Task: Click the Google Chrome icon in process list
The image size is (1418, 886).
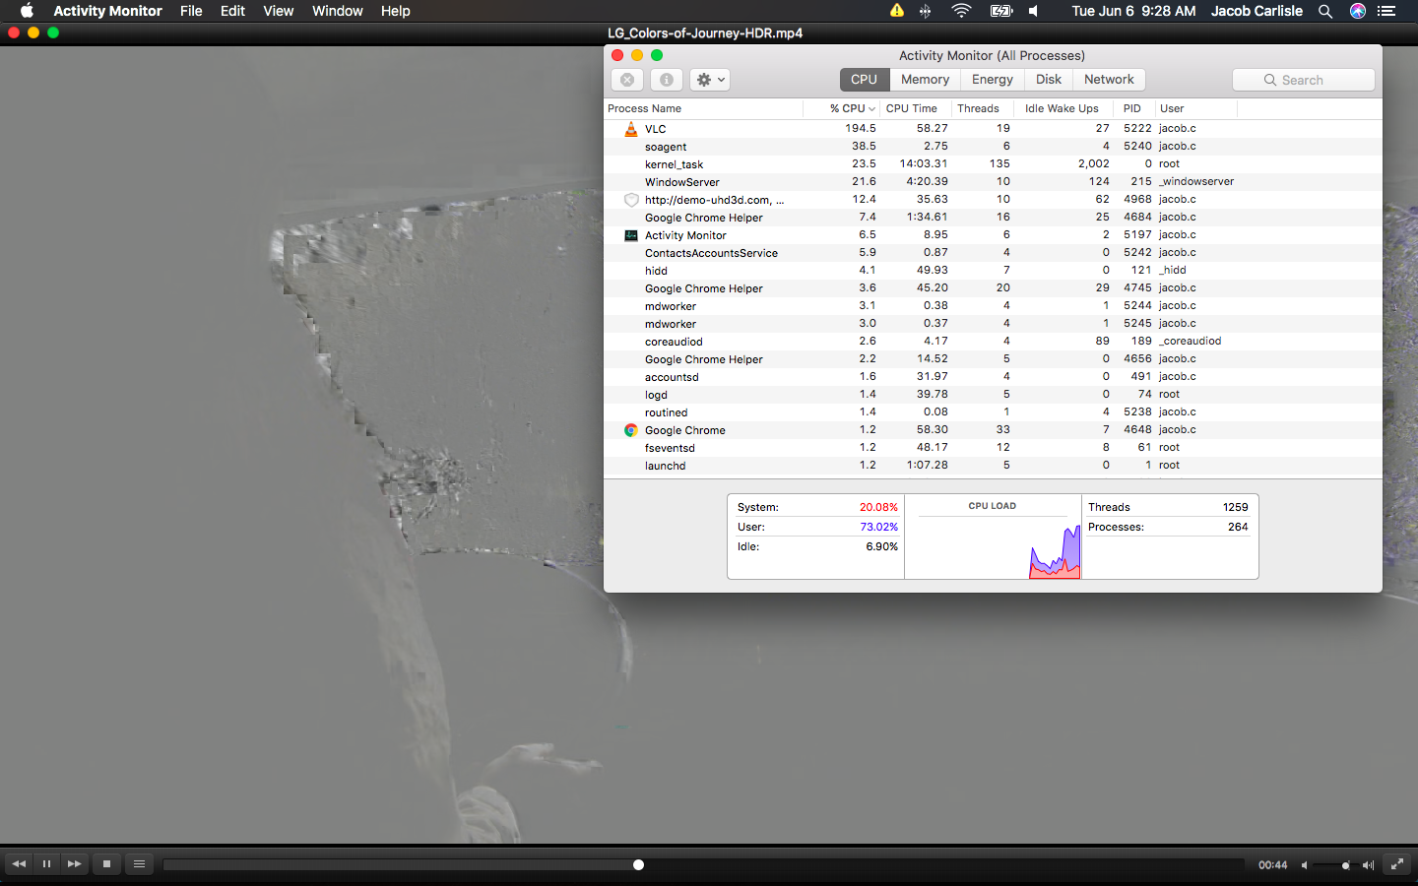Action: coord(631,430)
